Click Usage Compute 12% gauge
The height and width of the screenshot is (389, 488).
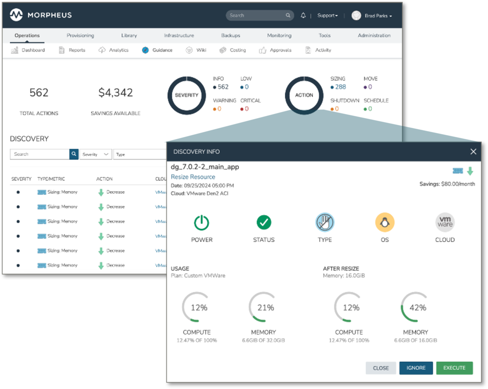(x=197, y=307)
